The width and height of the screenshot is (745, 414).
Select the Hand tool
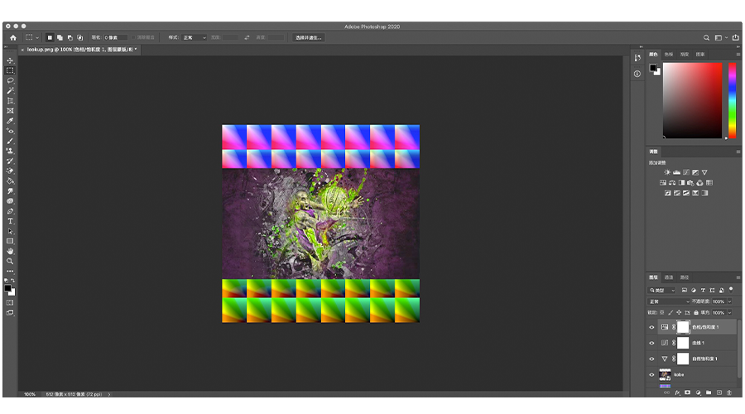10,251
